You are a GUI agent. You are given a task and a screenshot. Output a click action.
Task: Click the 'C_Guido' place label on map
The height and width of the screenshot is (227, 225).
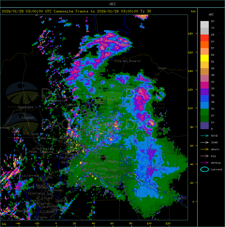pos(33,134)
